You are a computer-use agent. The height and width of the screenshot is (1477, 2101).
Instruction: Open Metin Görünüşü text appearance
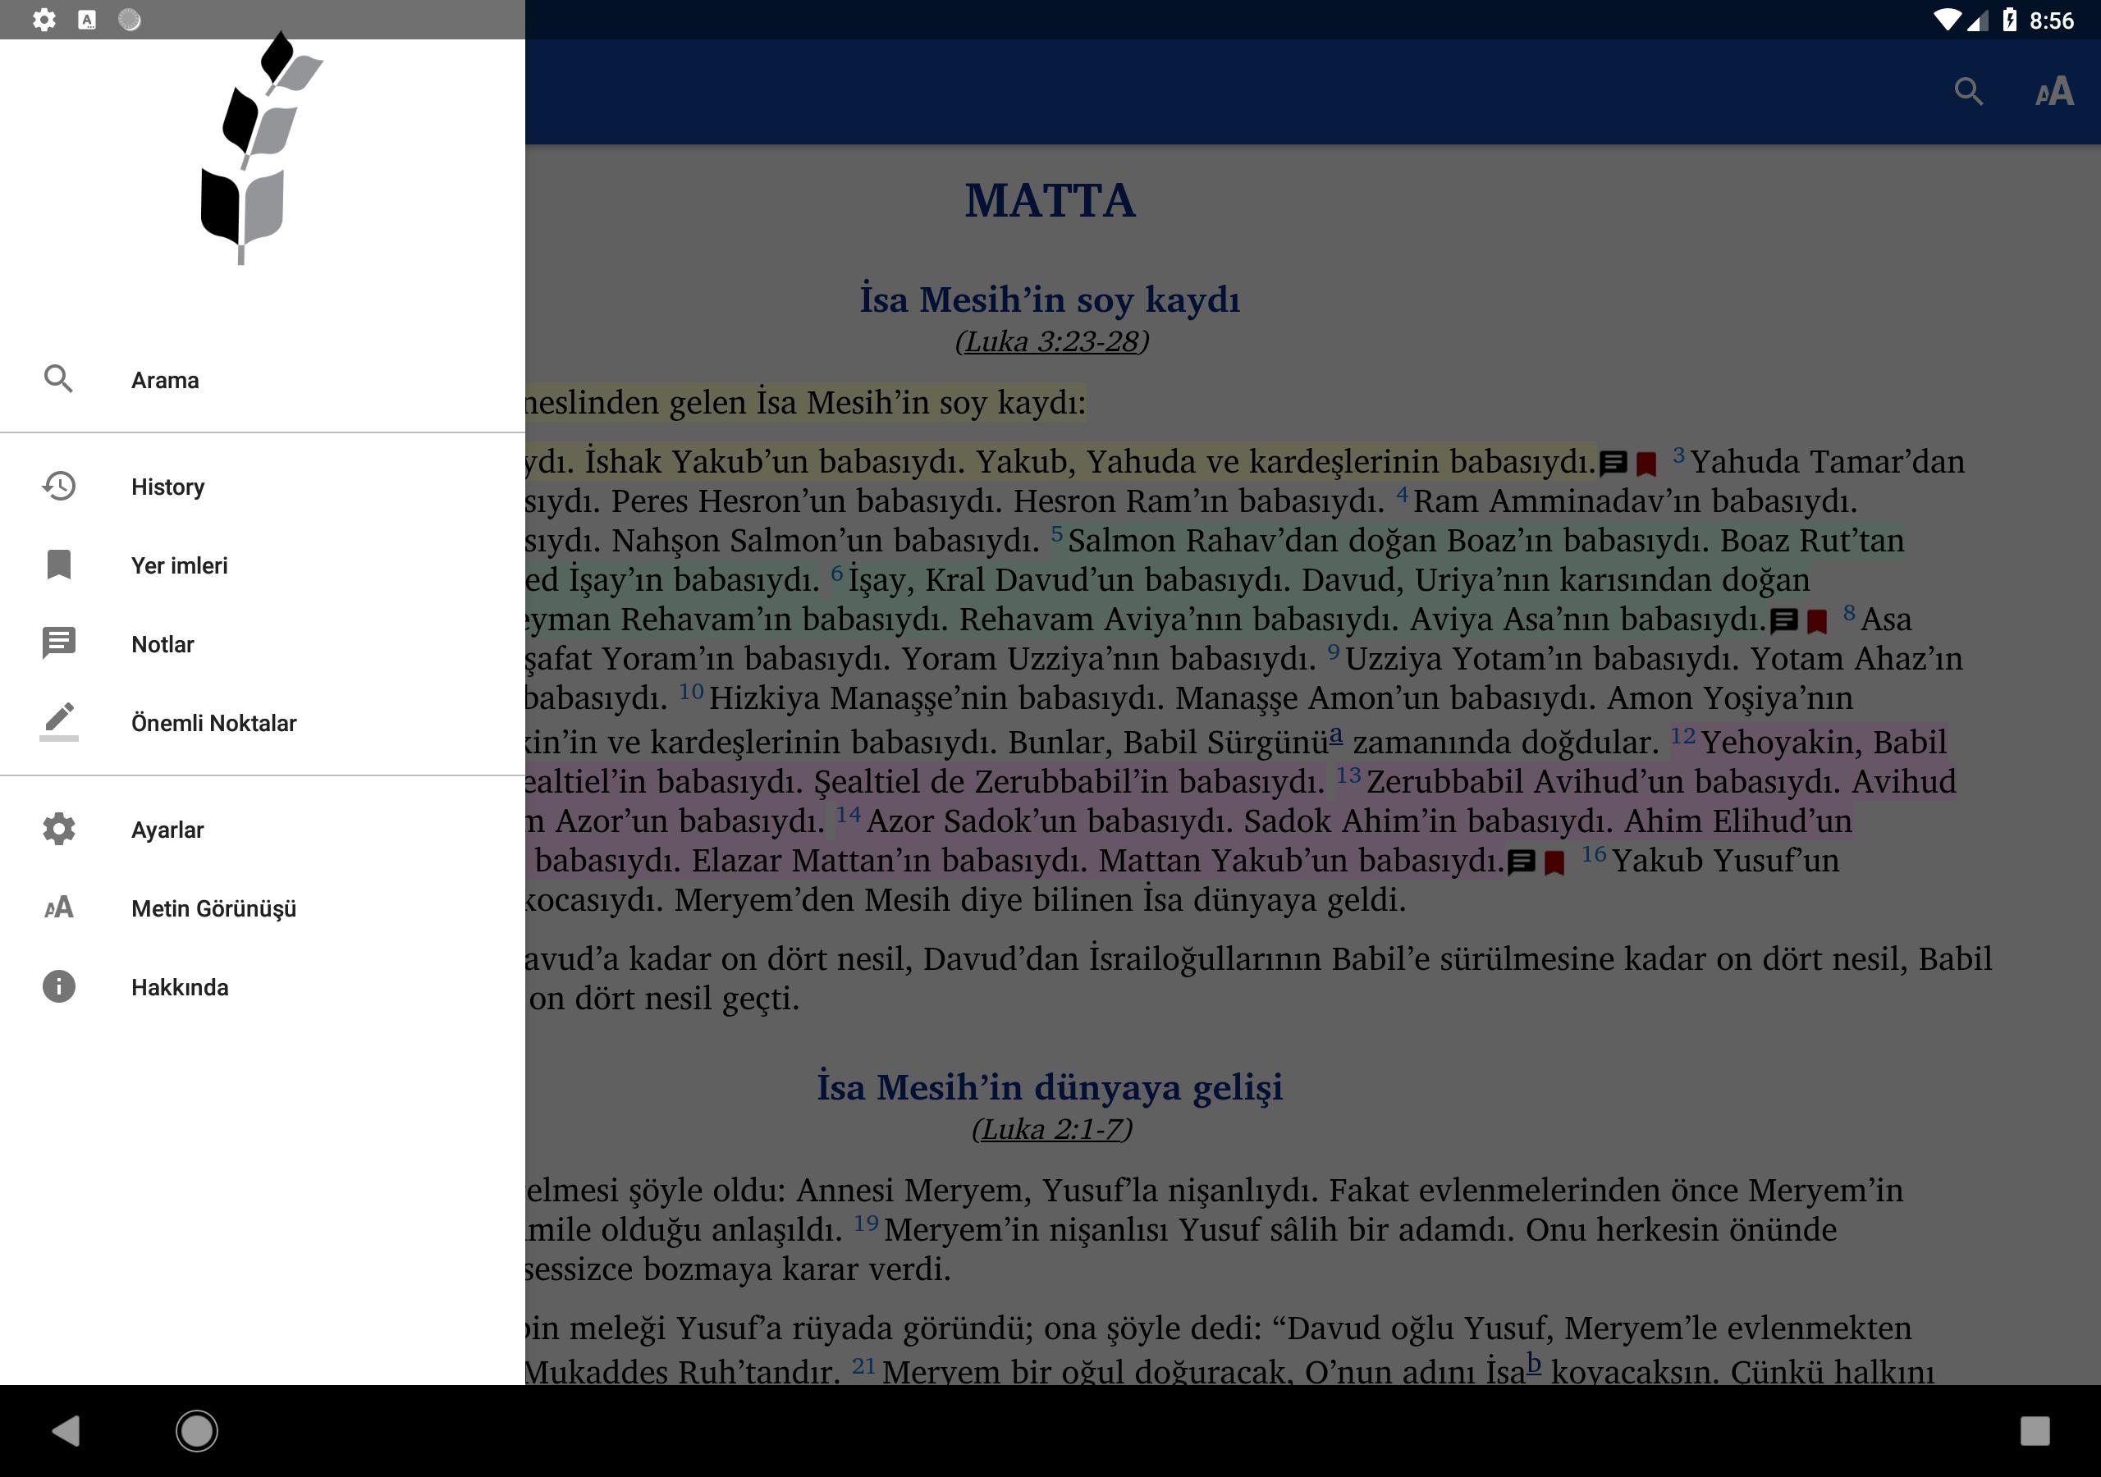point(263,908)
